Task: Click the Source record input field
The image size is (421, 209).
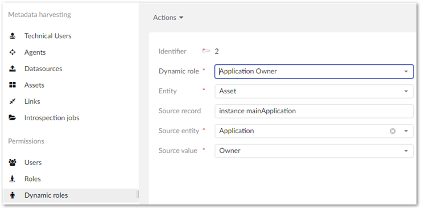Action: tap(314, 111)
